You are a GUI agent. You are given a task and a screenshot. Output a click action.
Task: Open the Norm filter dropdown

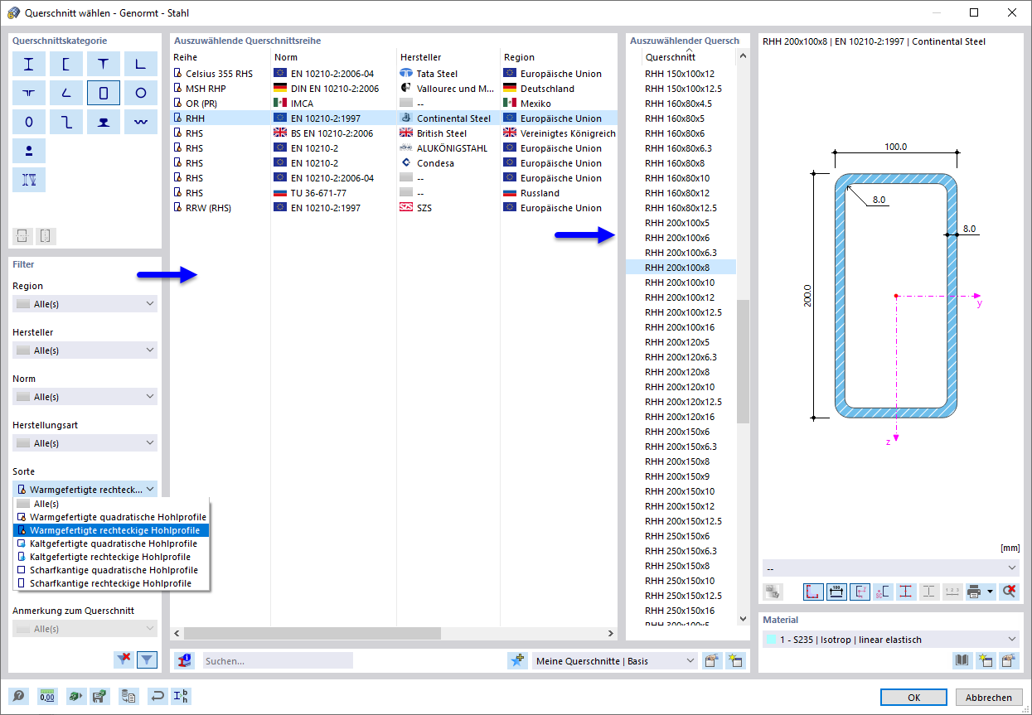[85, 397]
